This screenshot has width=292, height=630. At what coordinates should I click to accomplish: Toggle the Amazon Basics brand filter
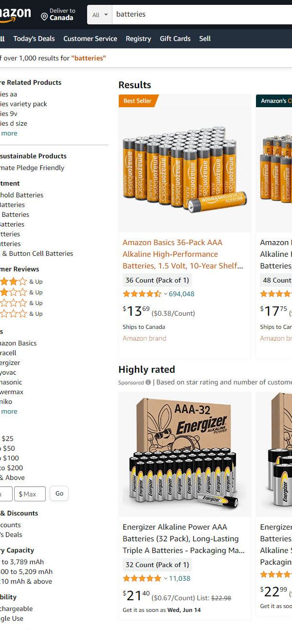pos(18,343)
